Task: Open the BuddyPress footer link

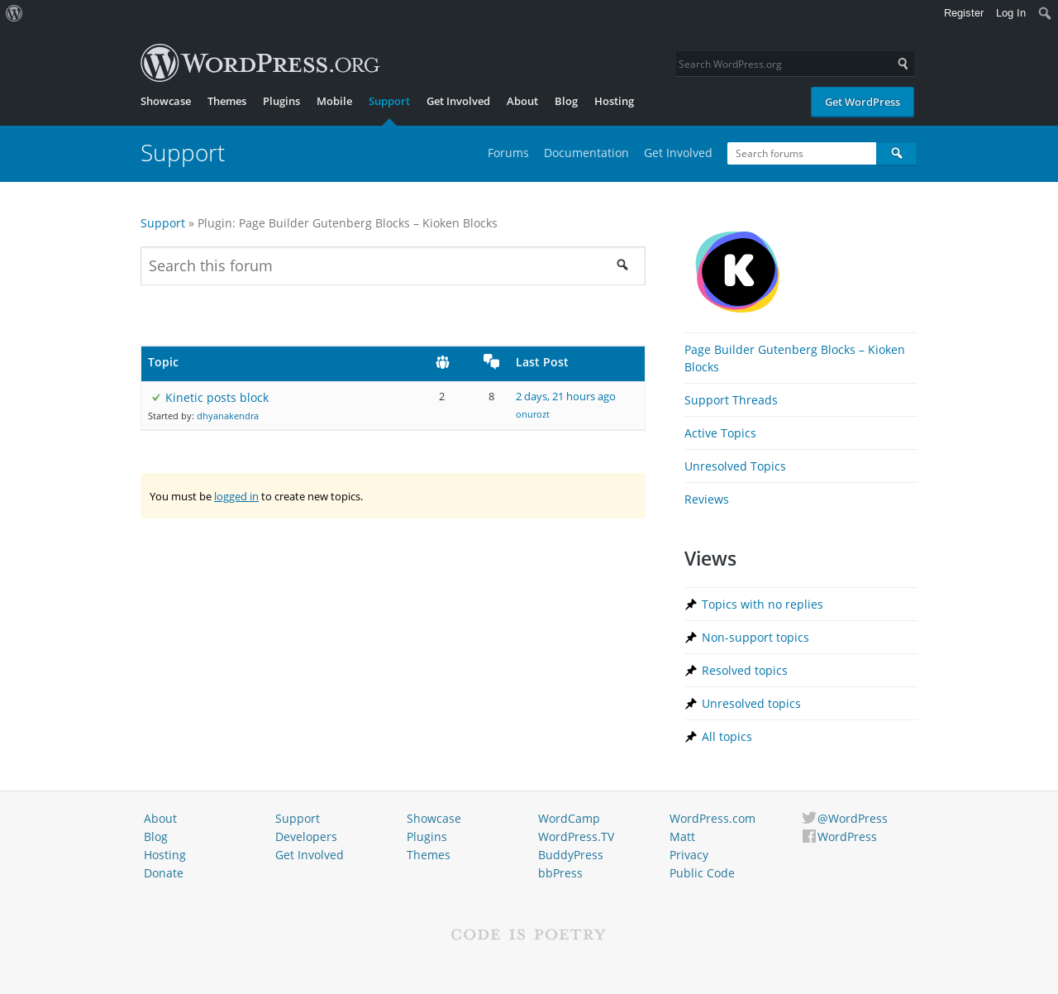Action: pos(570,855)
